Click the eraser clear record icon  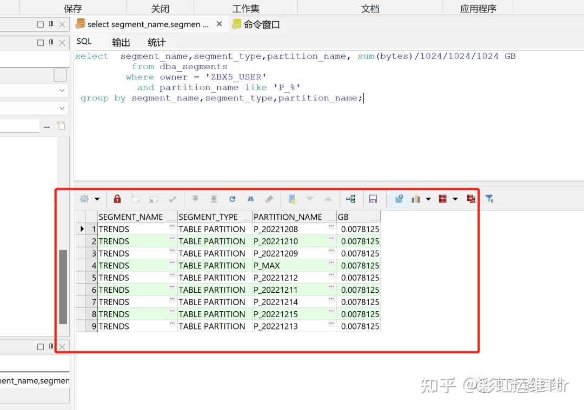(x=269, y=199)
